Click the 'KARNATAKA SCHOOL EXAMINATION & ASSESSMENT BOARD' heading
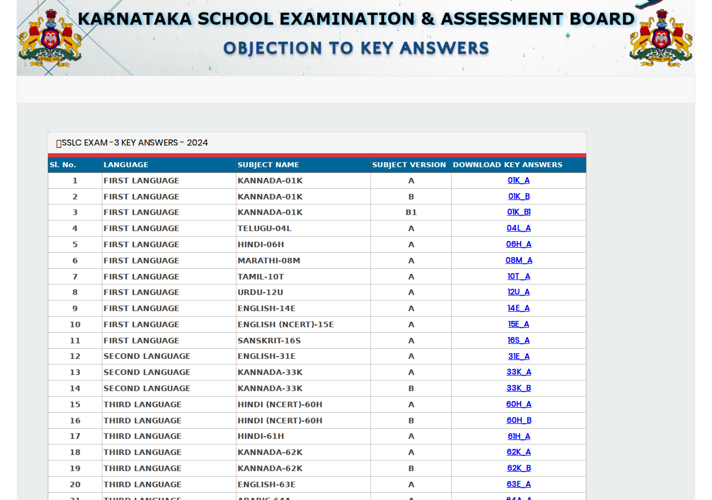The height and width of the screenshot is (500, 712). click(x=356, y=19)
